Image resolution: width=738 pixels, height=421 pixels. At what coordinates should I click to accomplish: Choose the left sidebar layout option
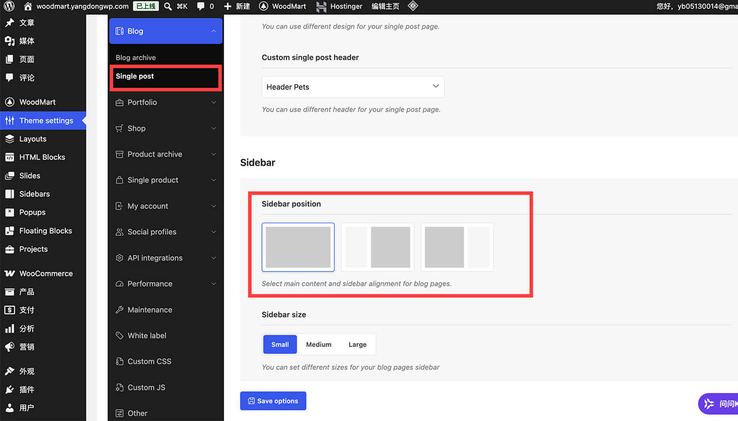pos(377,247)
